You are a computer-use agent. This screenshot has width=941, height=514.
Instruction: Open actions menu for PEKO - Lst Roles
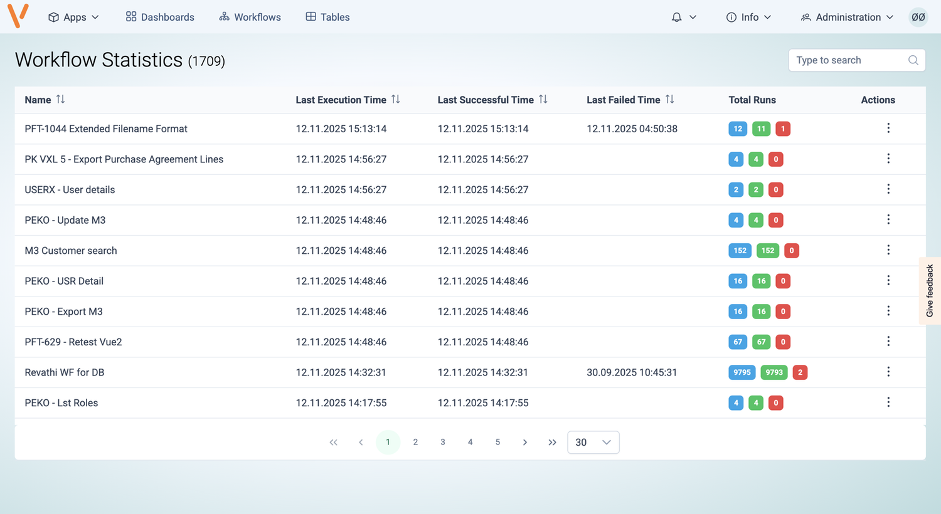click(x=888, y=402)
